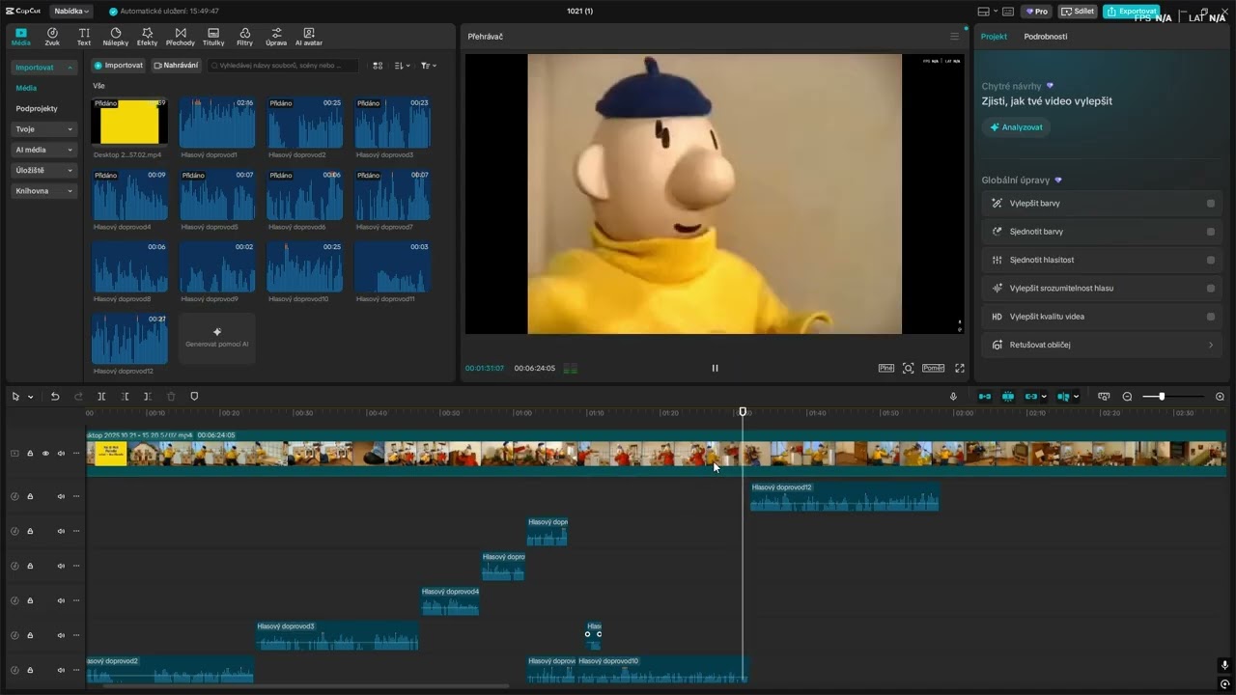
Task: Click the player scope/focus frame icon
Action: (909, 368)
